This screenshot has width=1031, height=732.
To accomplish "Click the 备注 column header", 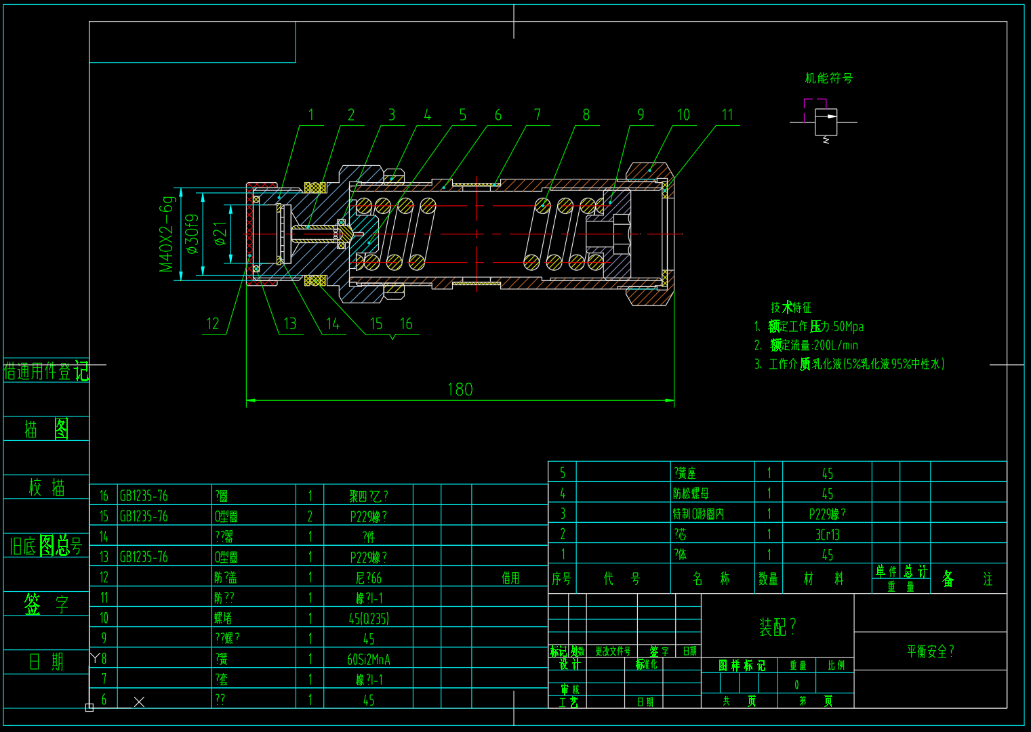I will click(968, 579).
